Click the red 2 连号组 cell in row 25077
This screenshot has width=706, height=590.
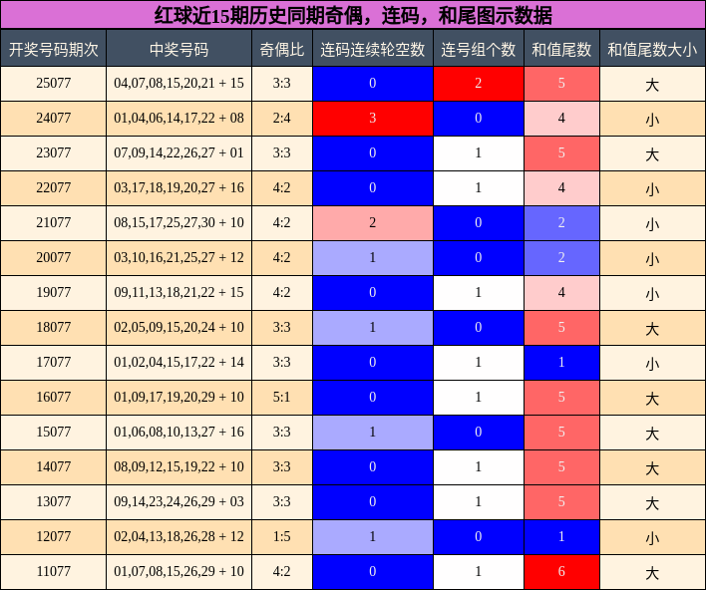[x=479, y=84]
